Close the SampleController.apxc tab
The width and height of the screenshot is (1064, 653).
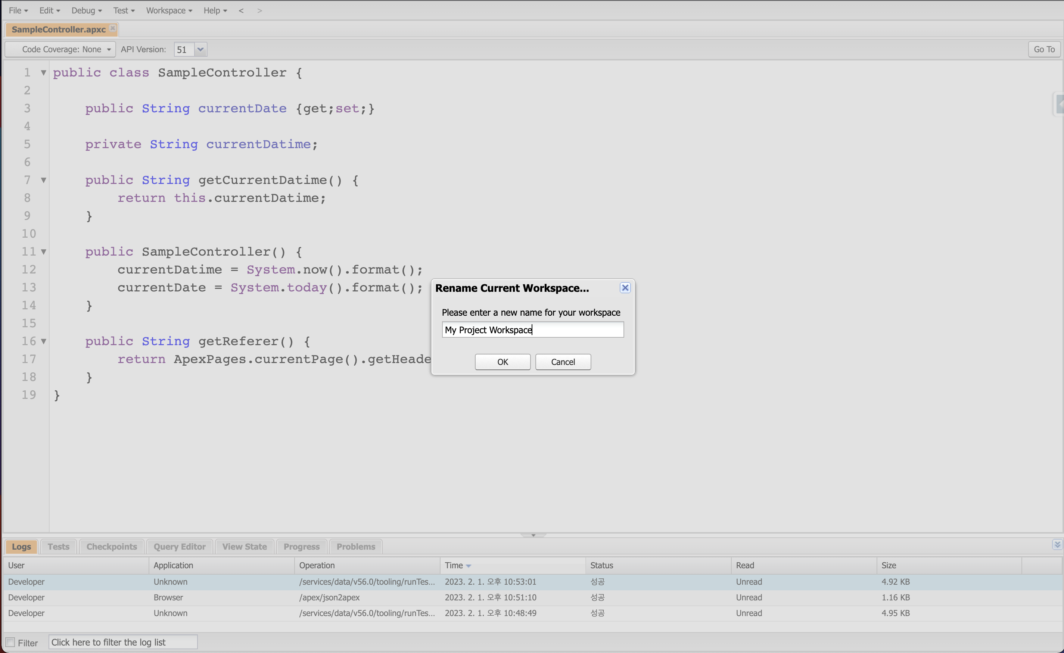[x=112, y=28]
